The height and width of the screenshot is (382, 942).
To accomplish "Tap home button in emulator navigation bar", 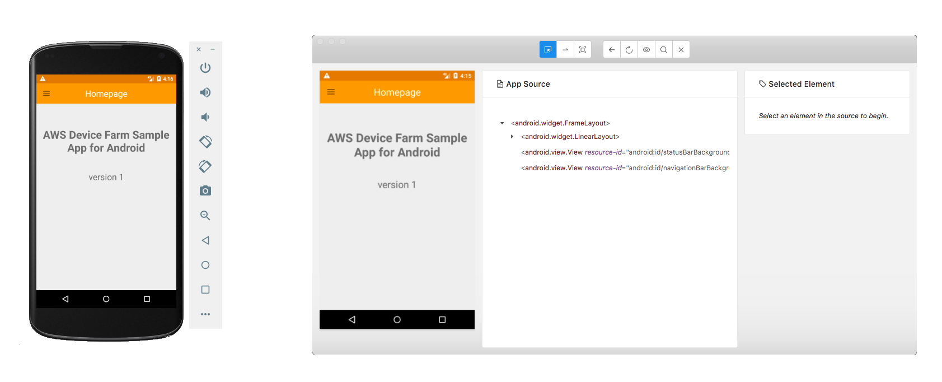I will [x=106, y=299].
